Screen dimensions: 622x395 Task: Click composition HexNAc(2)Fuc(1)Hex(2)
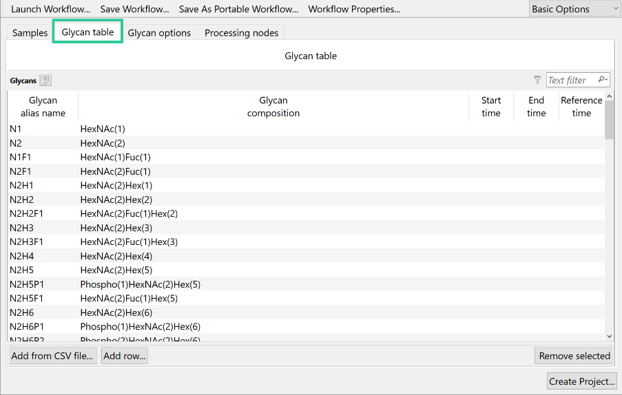[129, 213]
